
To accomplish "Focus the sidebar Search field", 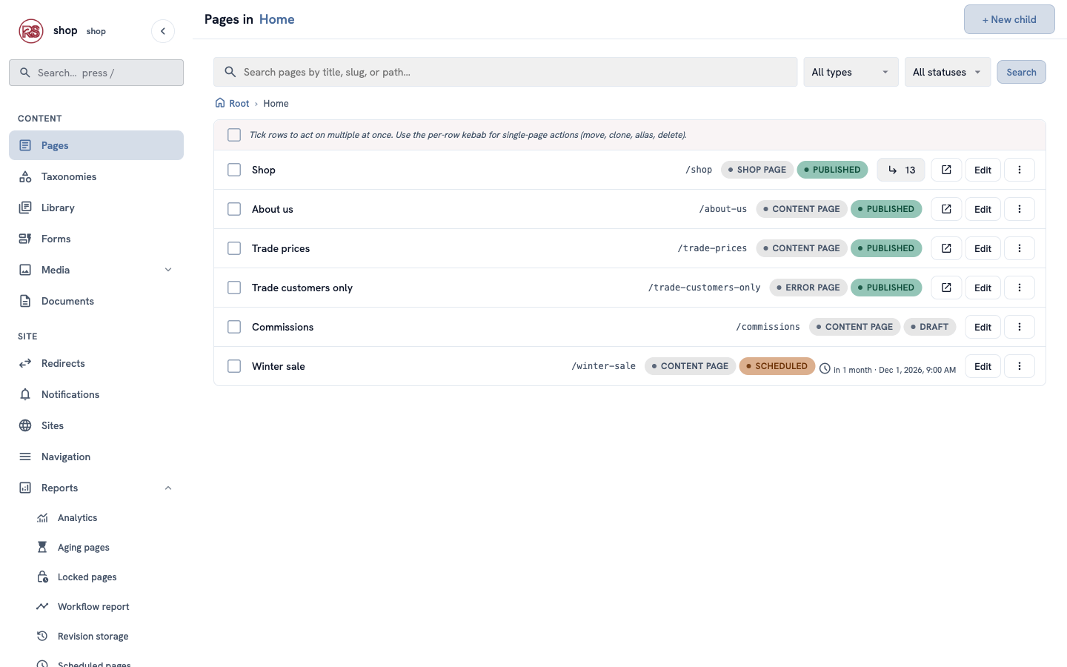I will 96,73.
